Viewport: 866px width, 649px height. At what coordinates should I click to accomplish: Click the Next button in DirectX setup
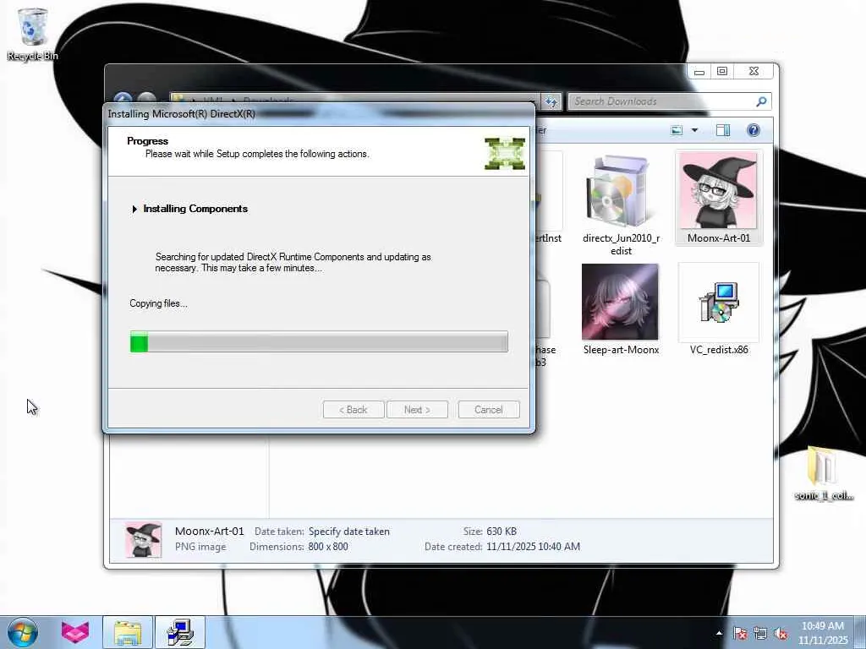click(x=417, y=410)
